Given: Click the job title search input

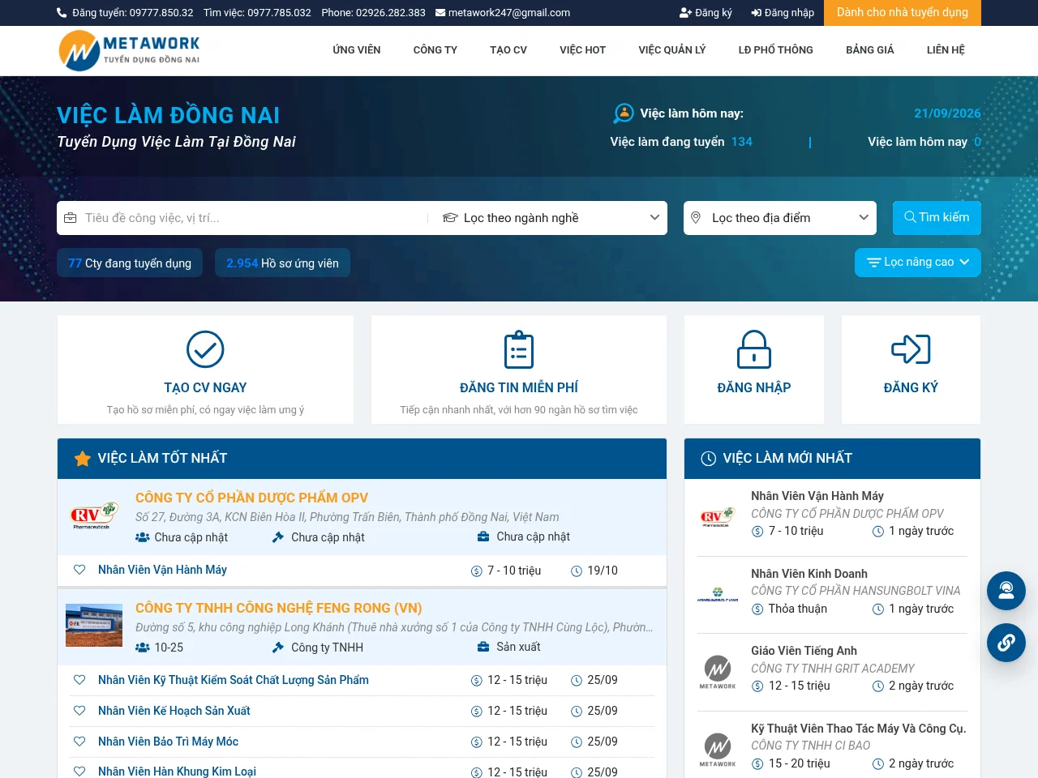Looking at the screenshot, I should coord(243,218).
